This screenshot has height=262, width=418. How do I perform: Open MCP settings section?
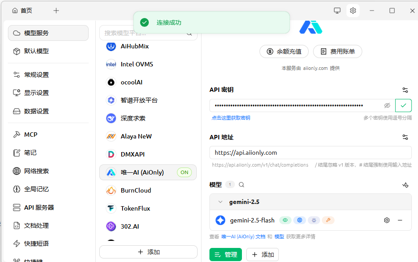click(48, 135)
